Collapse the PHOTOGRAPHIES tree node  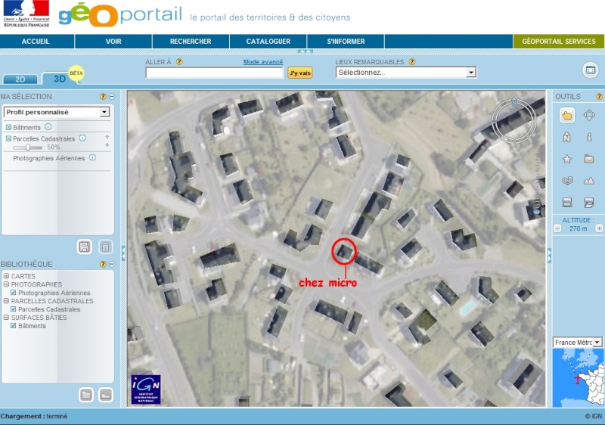[6, 284]
